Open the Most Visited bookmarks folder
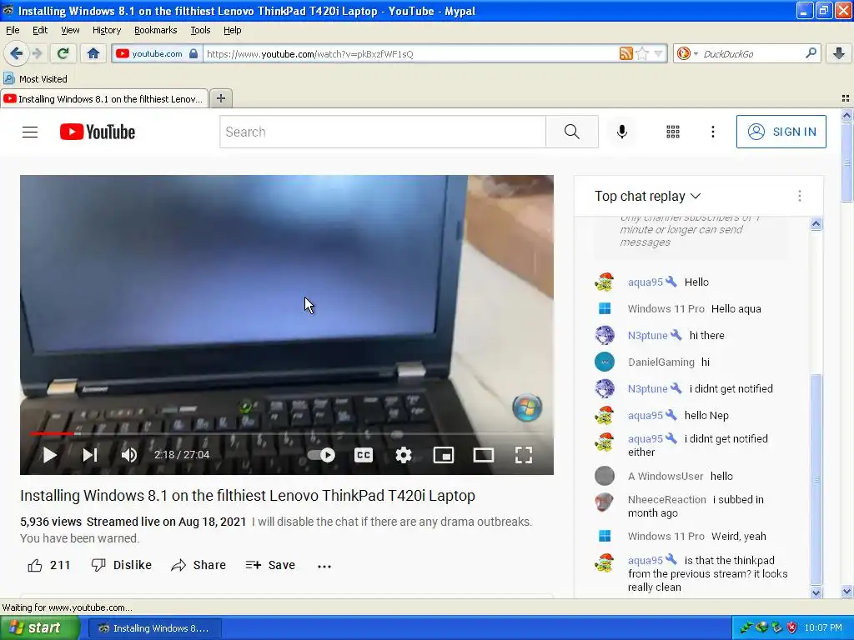 coord(35,79)
